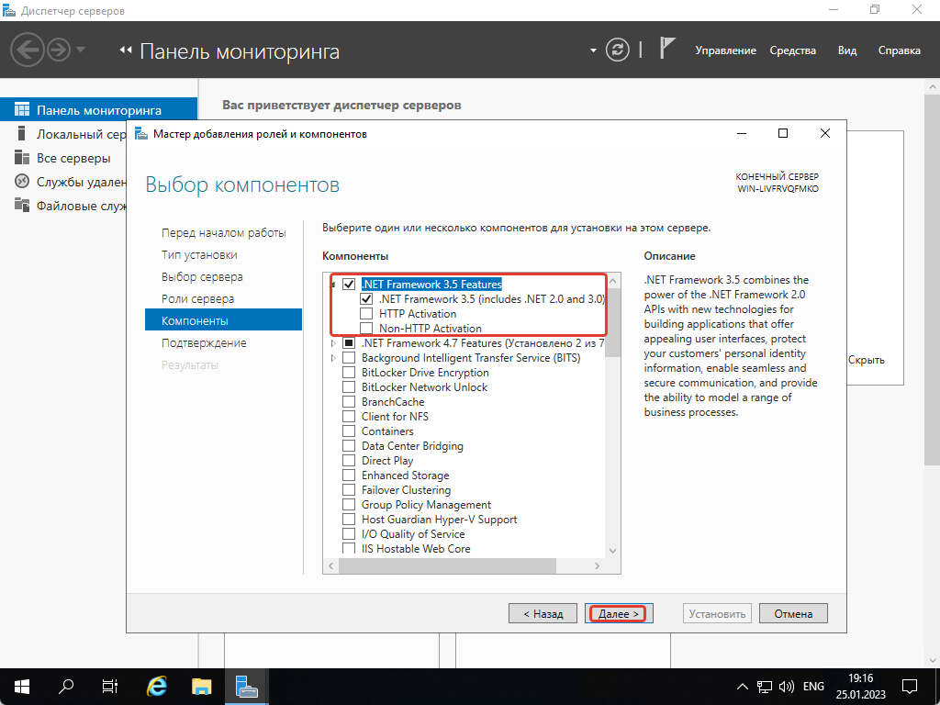Open the notifications flag icon
Viewport: 940px width, 705px height.
click(667, 48)
